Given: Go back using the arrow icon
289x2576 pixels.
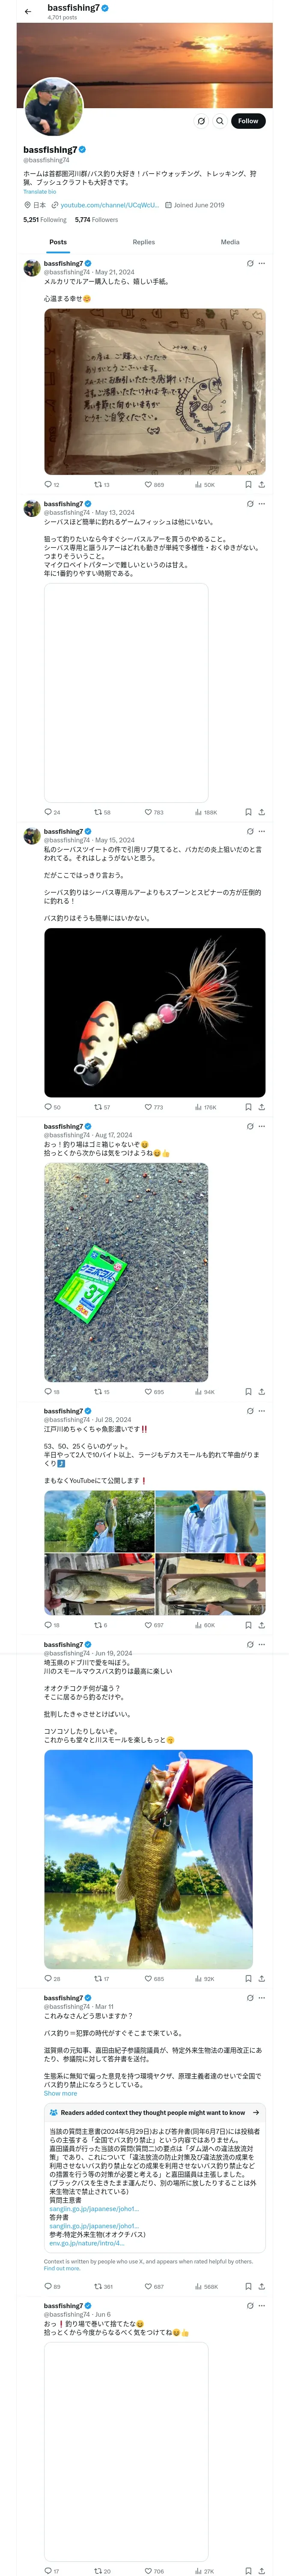Looking at the screenshot, I should click(28, 11).
